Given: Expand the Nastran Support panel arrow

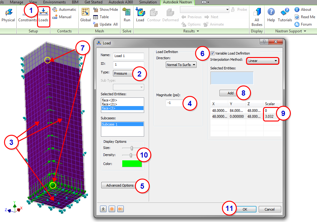Looking at the screenshot, I should [305, 31].
